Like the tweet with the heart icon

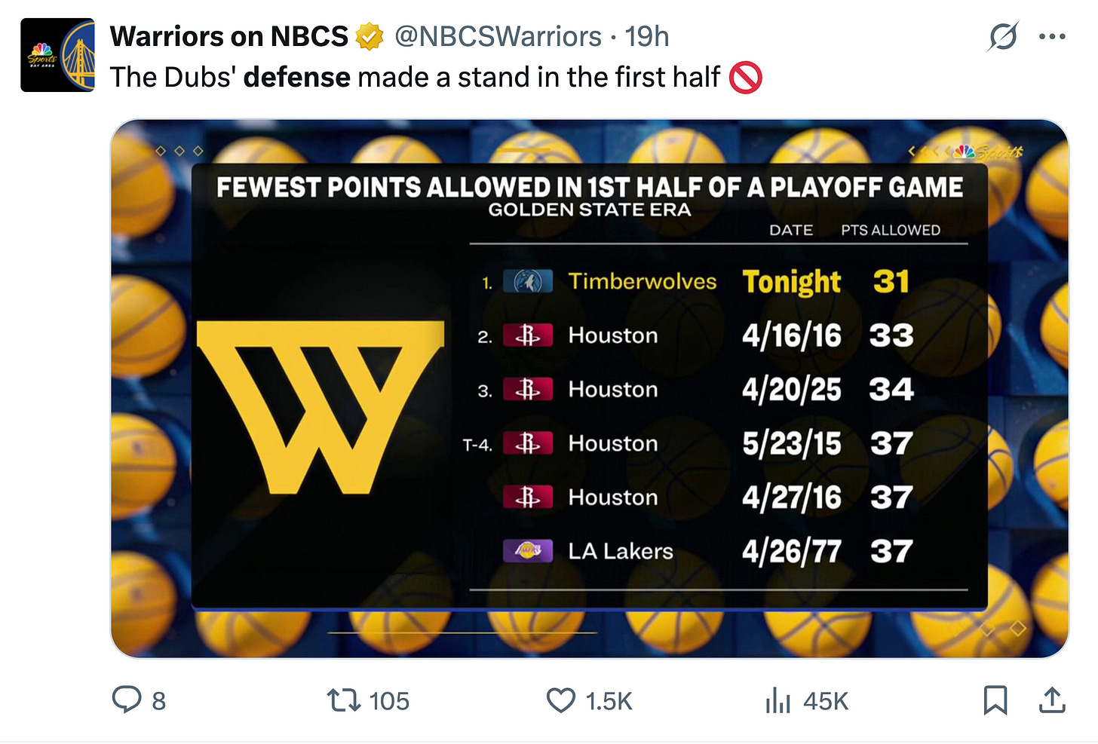[561, 700]
